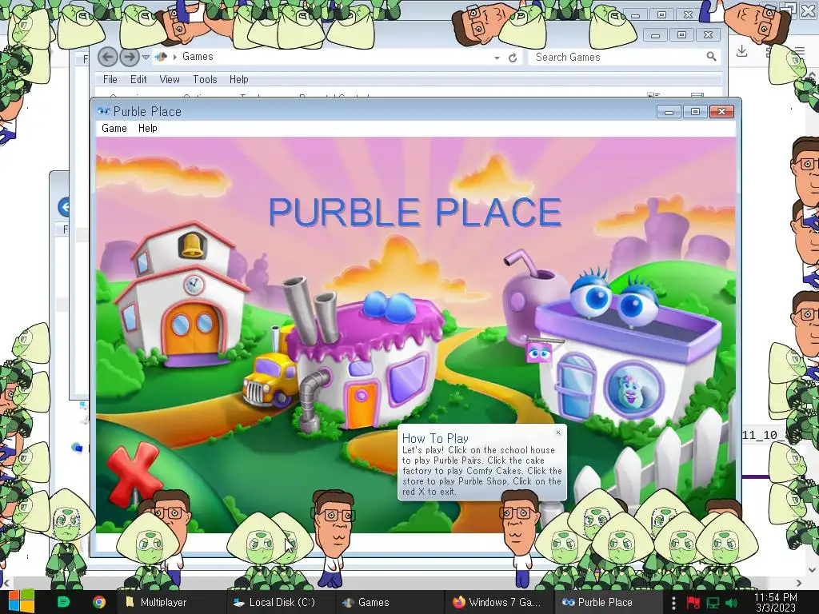Open the Tools menu in Games window

pyautogui.click(x=205, y=79)
